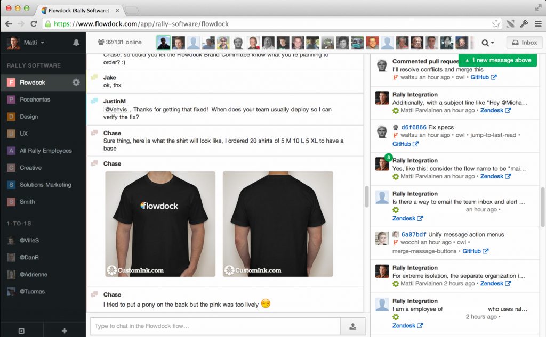Click the pink Smith flow icon

pyautogui.click(x=11, y=202)
